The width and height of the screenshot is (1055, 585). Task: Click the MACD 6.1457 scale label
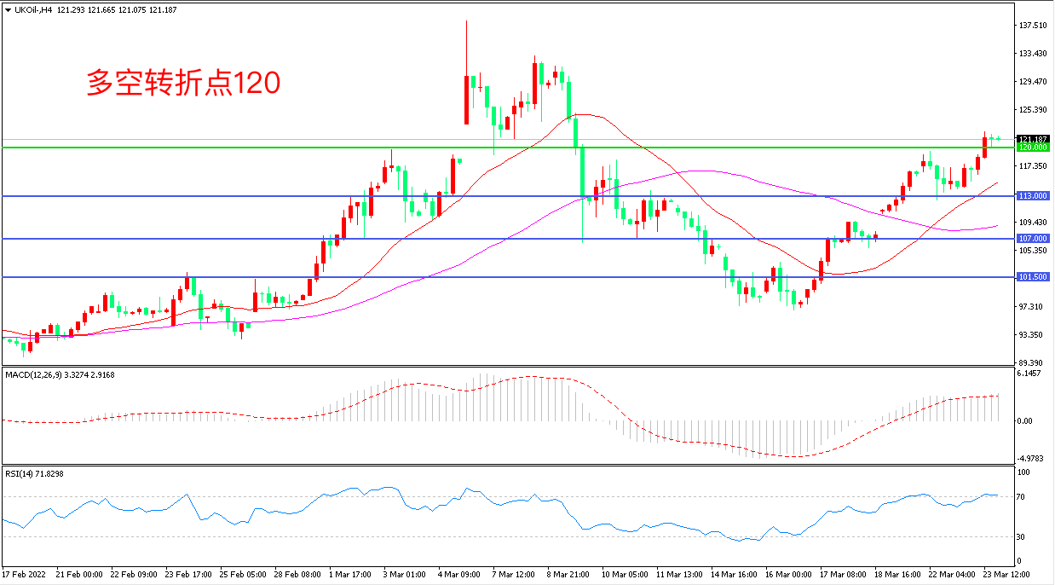point(1032,374)
